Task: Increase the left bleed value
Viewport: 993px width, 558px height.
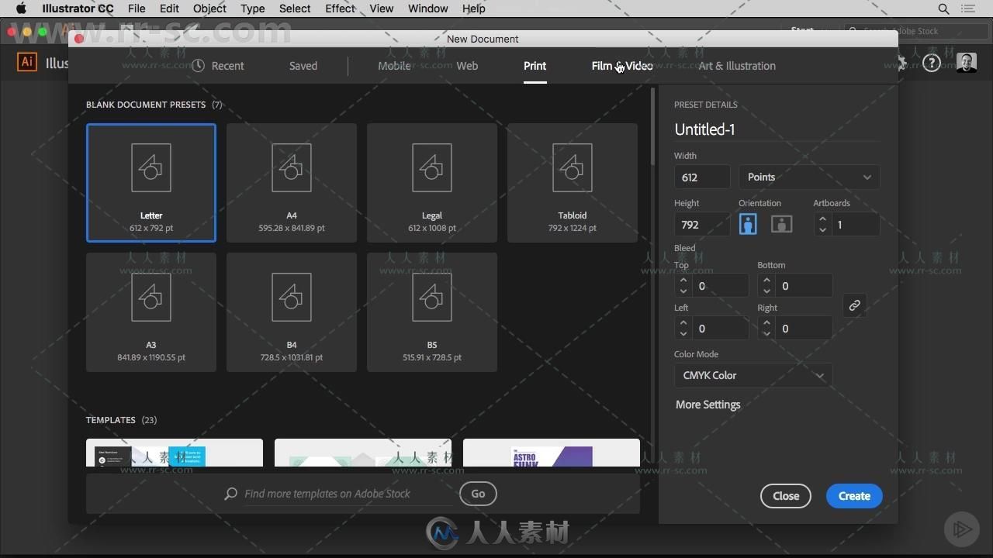Action: pos(683,323)
